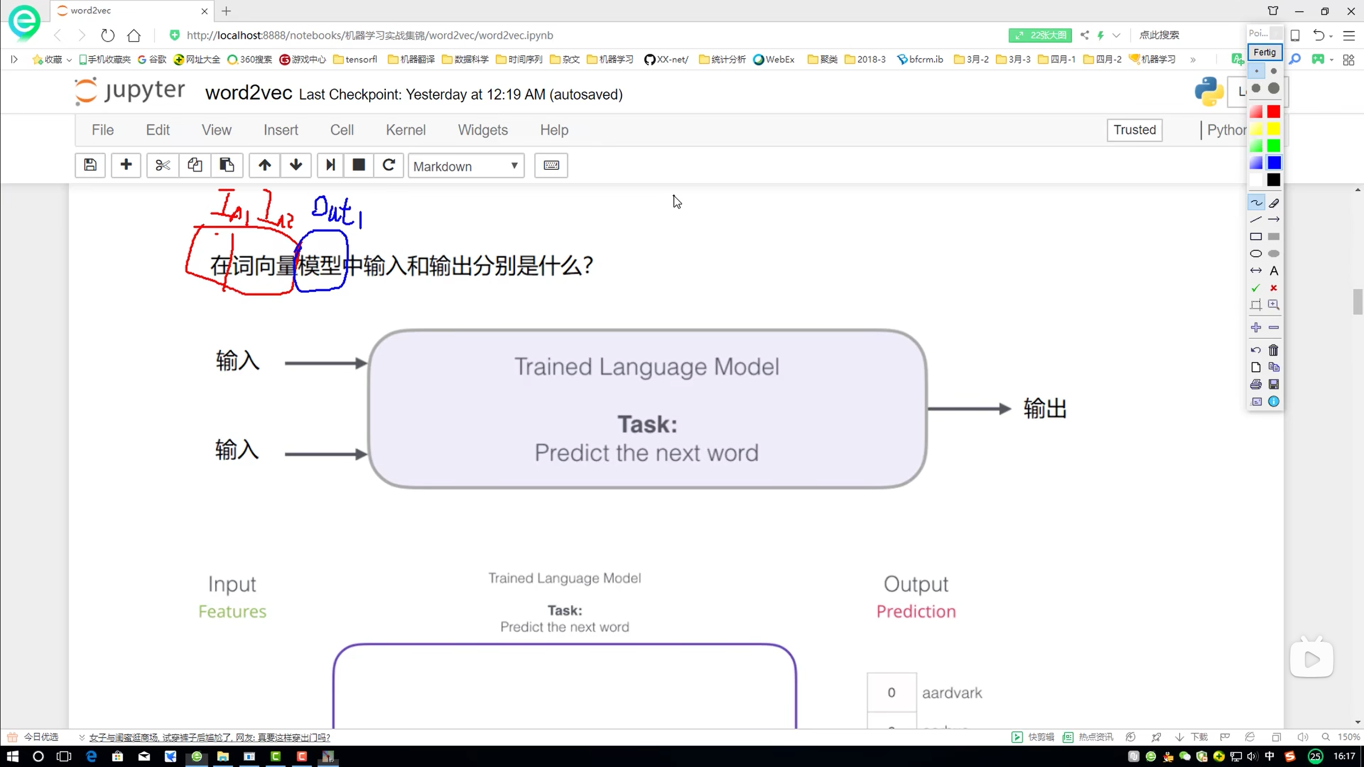Click the move cell down icon
Viewport: 1364px width, 767px height.
(296, 166)
